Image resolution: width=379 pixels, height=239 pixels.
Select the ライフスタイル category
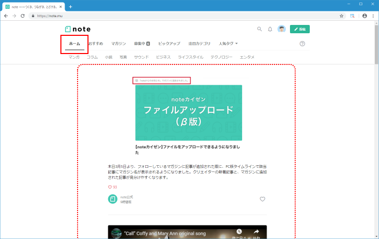(x=191, y=57)
